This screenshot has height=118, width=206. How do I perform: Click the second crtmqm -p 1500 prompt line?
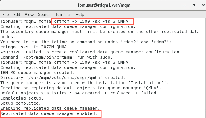click(x=64, y=63)
